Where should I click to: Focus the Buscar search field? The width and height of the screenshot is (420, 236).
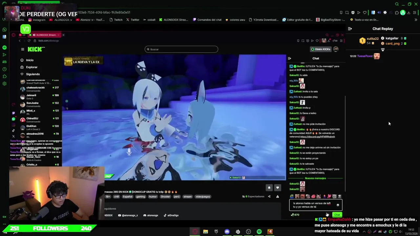point(181,49)
